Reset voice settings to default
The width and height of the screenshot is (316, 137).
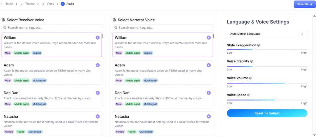[267, 113]
